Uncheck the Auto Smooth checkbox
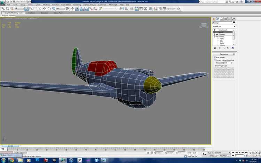This screenshot has width=261, height=163. [215, 57]
